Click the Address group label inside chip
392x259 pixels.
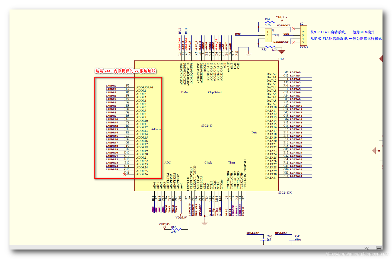click(156, 129)
